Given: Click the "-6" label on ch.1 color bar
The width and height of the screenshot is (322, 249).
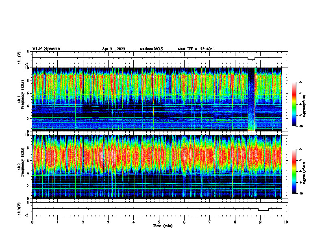Looking at the screenshot, I should pos(299,82).
